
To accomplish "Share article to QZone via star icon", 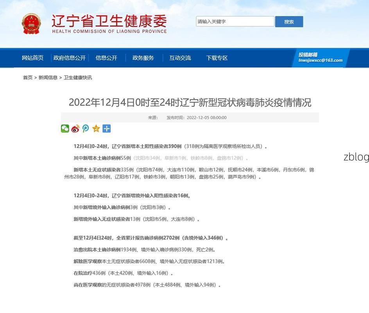I will click(x=95, y=128).
